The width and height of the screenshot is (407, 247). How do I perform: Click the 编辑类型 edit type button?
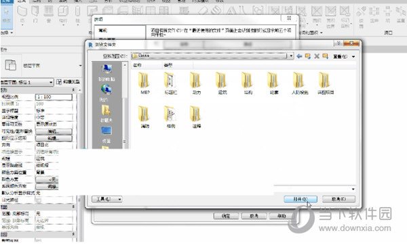tap(69, 82)
